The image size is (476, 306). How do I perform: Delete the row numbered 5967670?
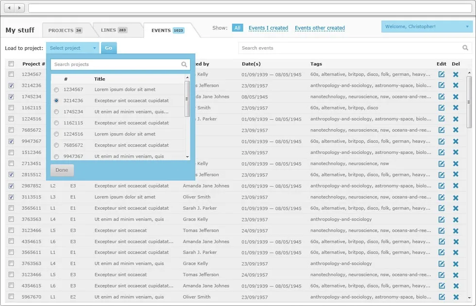point(456,297)
